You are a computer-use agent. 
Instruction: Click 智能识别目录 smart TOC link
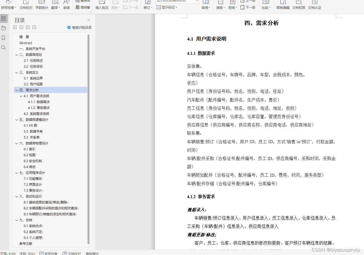(x=79, y=27)
